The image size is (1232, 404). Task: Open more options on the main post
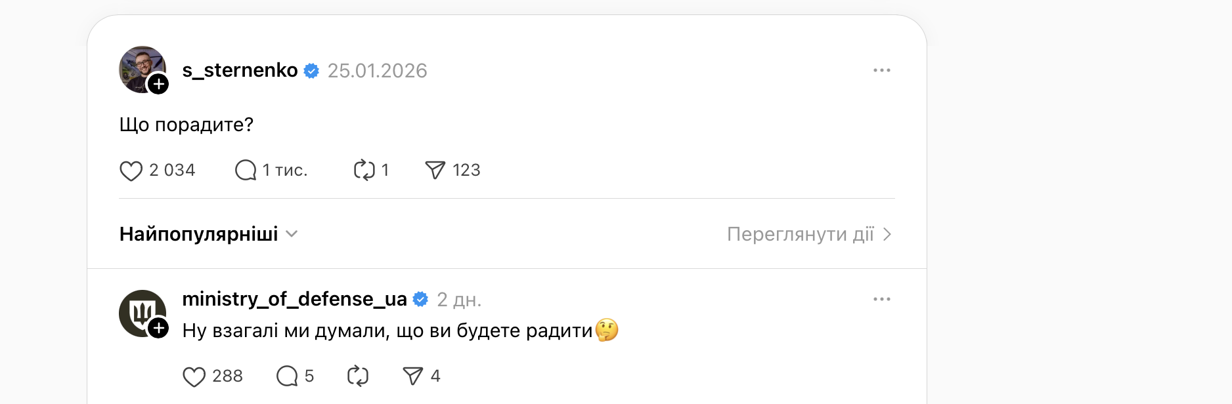pos(881,70)
